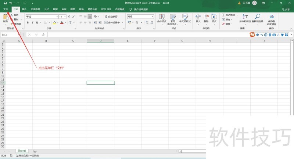Click the horizontal scrollbar left arrow
Image resolution: width=294 pixels, height=159 pixels.
point(180,151)
